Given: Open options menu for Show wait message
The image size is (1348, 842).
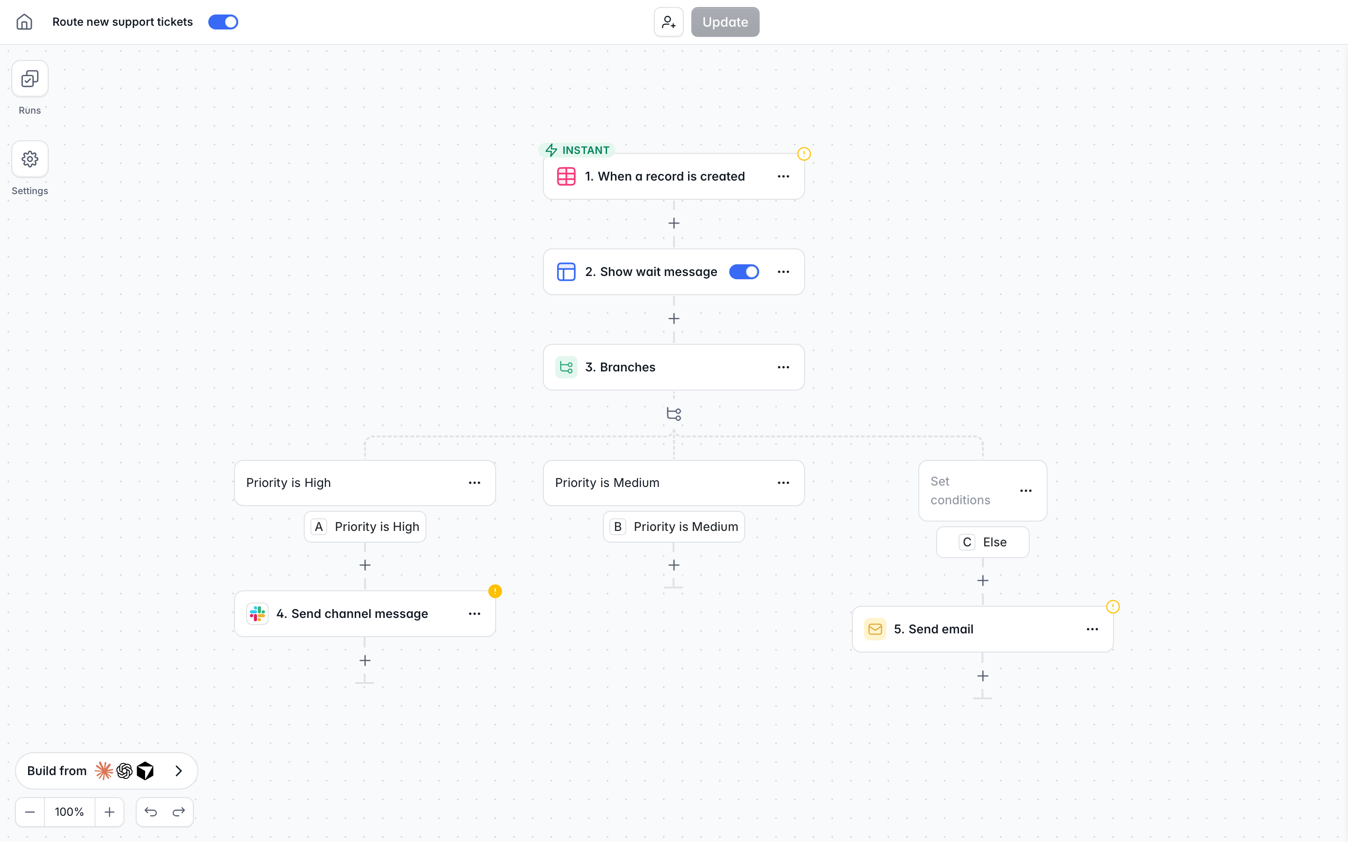Looking at the screenshot, I should coord(783,272).
